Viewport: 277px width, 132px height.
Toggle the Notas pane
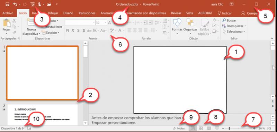(x=179, y=128)
